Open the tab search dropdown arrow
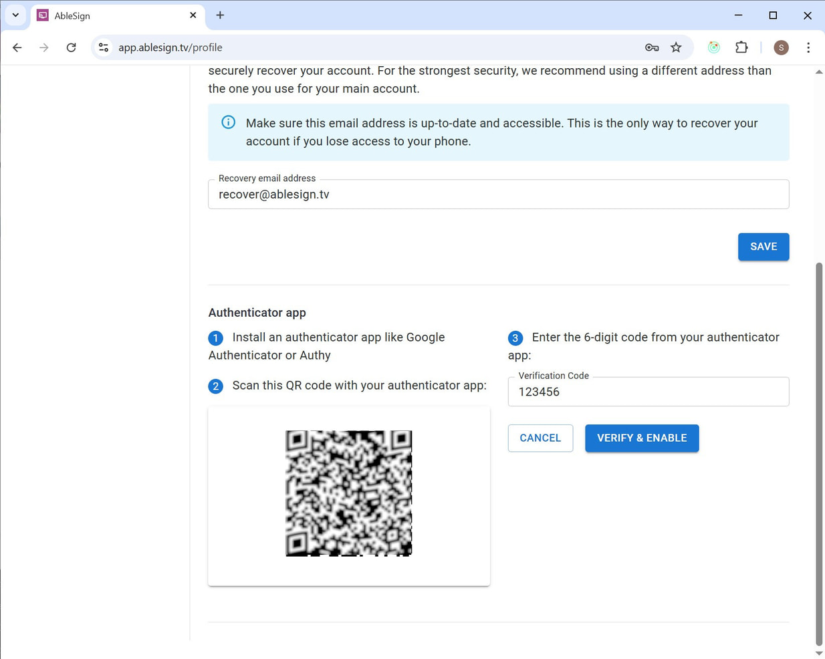 tap(15, 15)
